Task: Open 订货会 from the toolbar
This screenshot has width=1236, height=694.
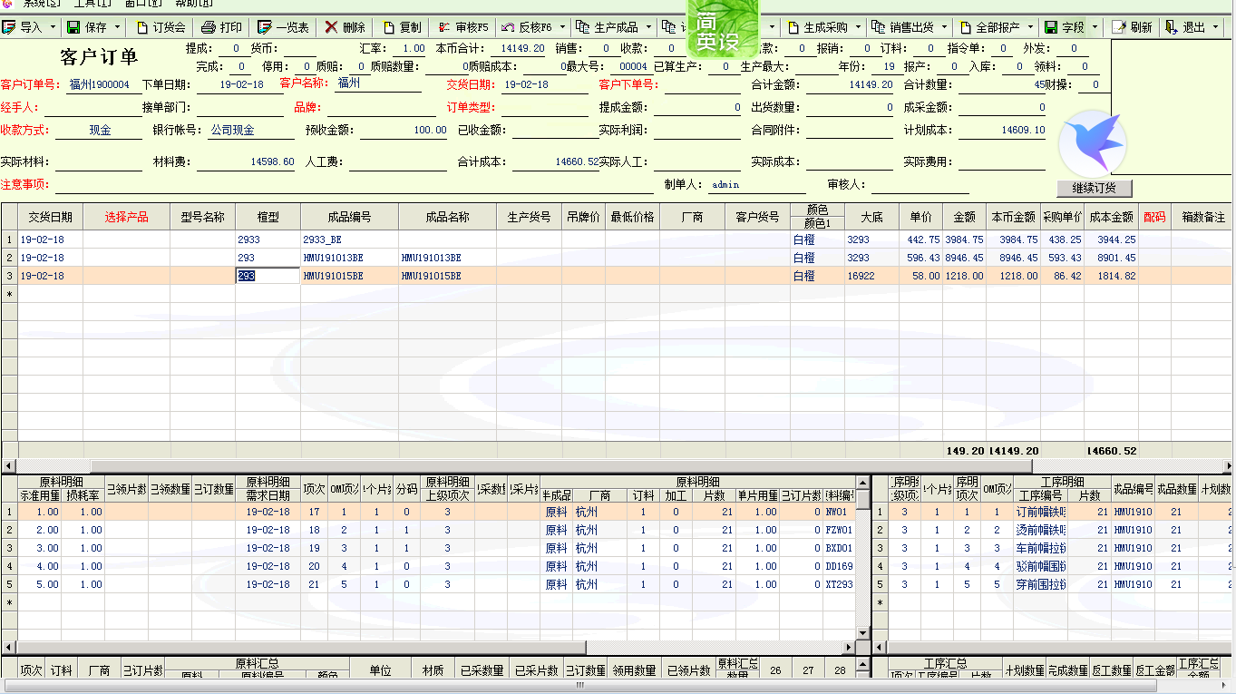Action: 161,27
